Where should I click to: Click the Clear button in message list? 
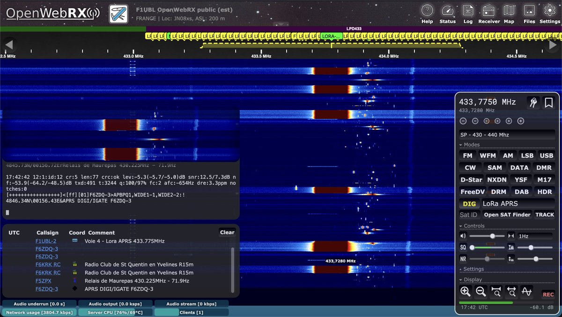tap(227, 232)
